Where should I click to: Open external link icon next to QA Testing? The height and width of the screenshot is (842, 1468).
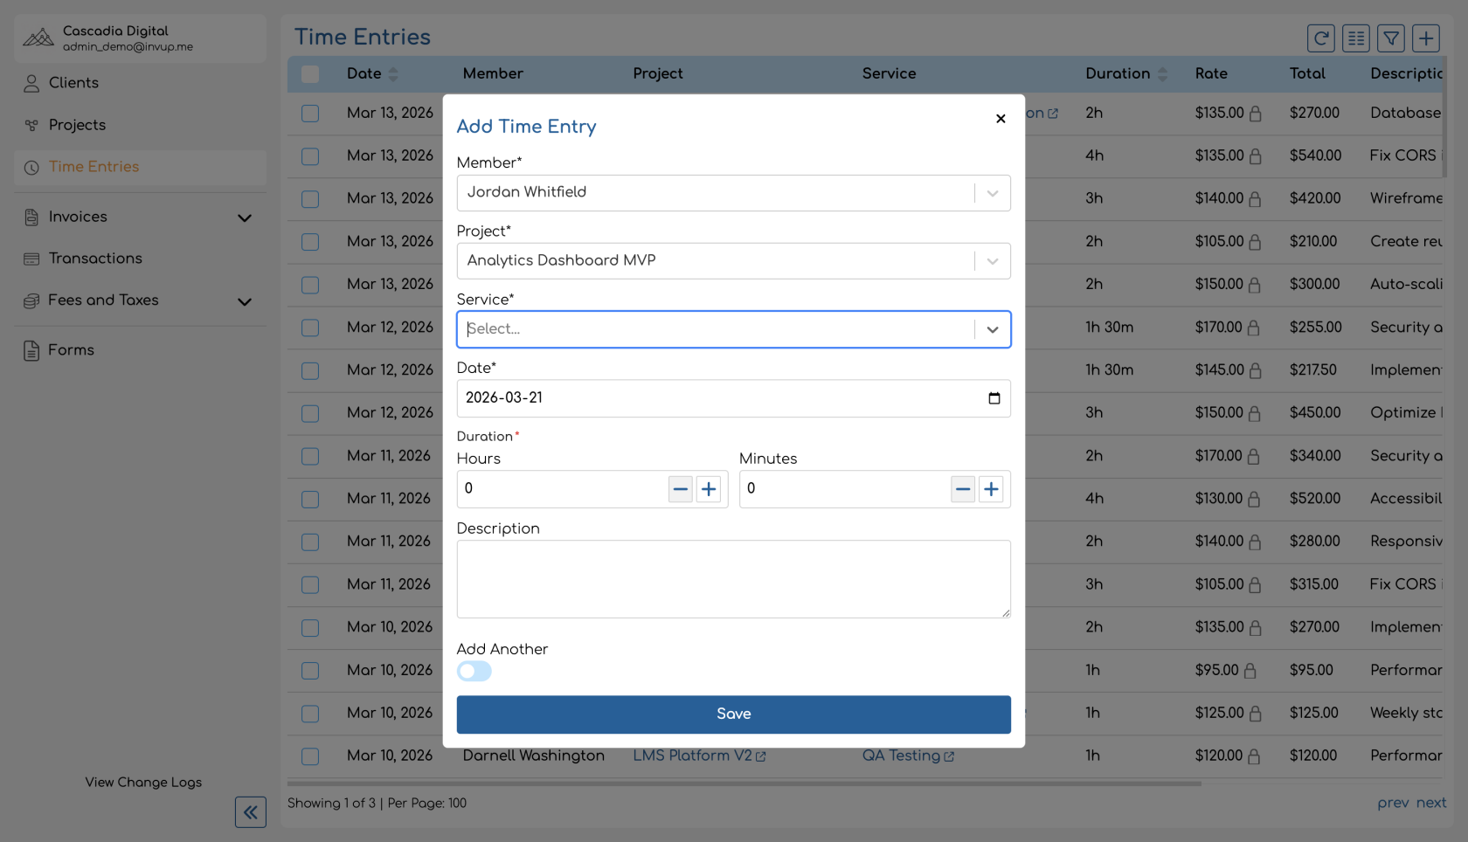click(949, 756)
